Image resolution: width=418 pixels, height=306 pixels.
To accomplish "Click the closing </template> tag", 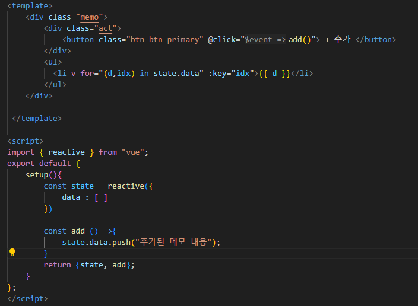I will [x=37, y=118].
